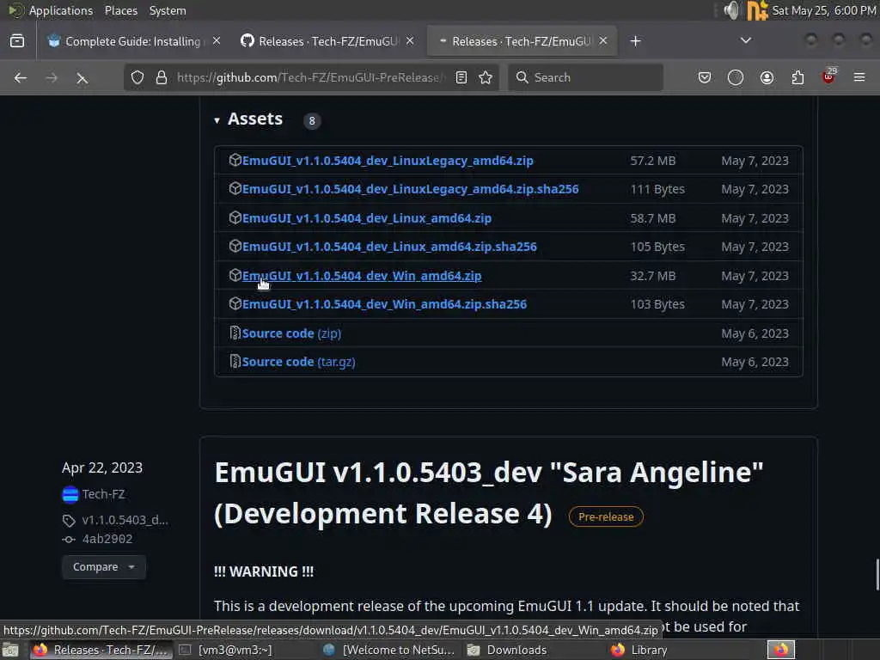Screen dimensions: 880x660
Task: Click the Firefox icon at taskbar right
Action: point(780,650)
